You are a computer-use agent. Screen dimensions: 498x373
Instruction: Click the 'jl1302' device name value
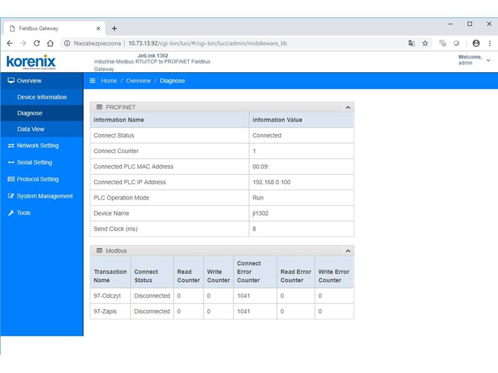click(x=260, y=213)
